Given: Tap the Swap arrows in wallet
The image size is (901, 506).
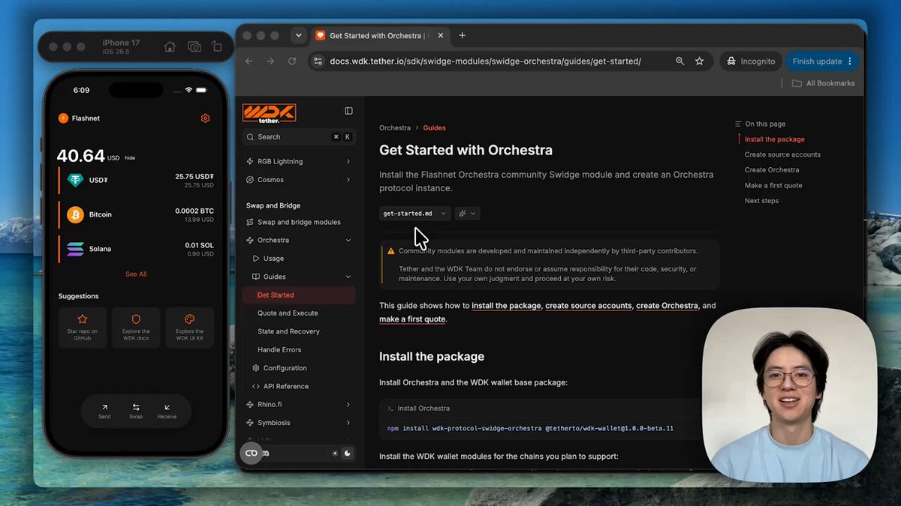Looking at the screenshot, I should pos(136,407).
